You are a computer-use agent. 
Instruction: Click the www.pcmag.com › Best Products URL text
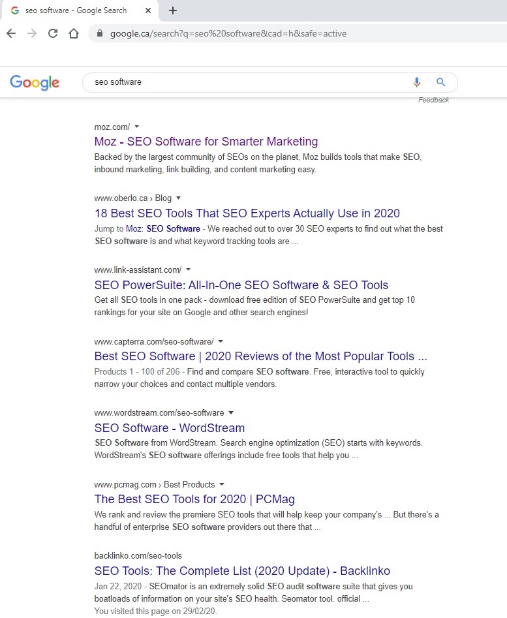click(x=155, y=485)
